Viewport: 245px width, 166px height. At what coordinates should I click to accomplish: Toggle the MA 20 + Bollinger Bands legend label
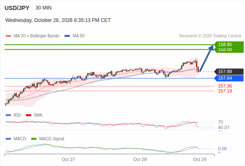(37, 36)
